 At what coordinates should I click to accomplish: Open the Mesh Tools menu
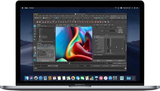(x=67, y=16)
